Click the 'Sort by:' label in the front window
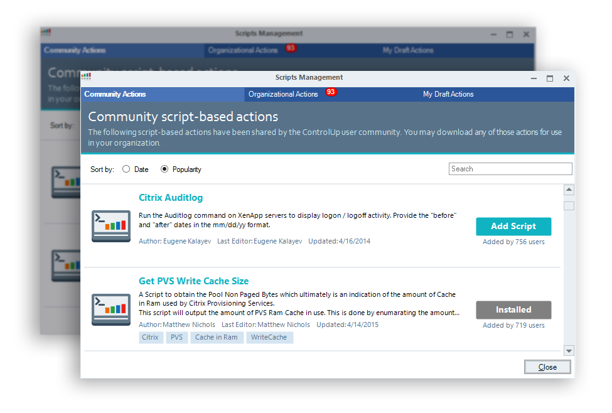This screenshot has height=413, width=612. 102,169
